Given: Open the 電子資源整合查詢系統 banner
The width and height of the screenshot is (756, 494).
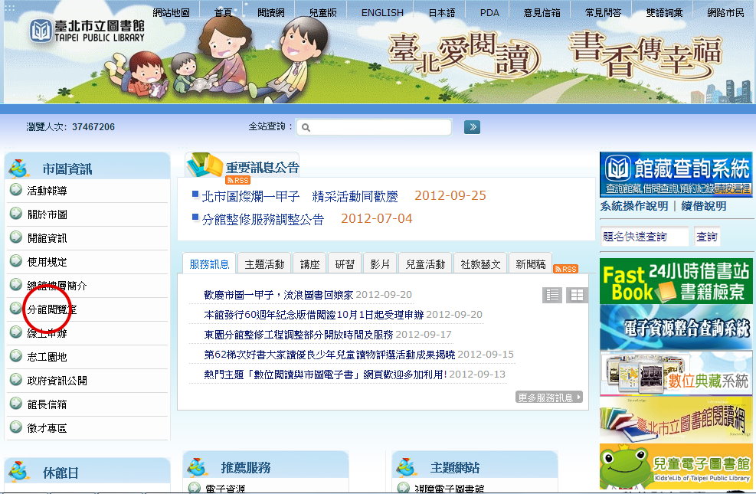Looking at the screenshot, I should pos(676,327).
